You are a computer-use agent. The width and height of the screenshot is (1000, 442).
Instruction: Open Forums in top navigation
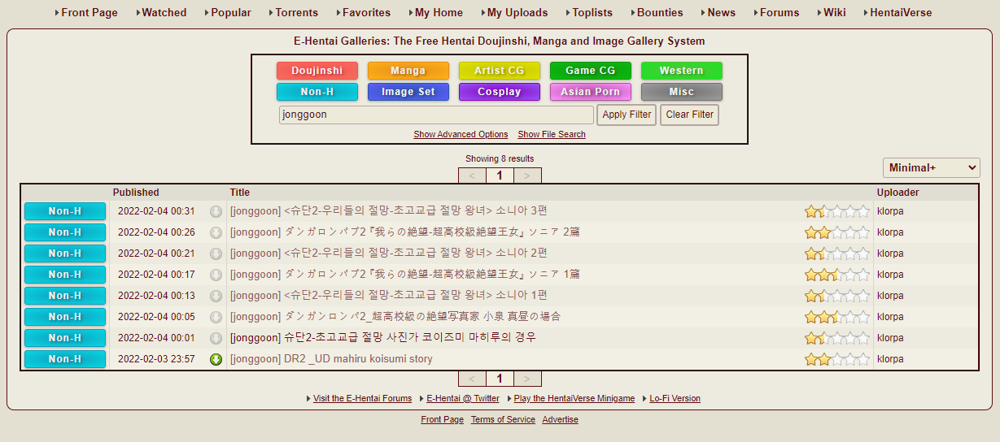coord(779,12)
